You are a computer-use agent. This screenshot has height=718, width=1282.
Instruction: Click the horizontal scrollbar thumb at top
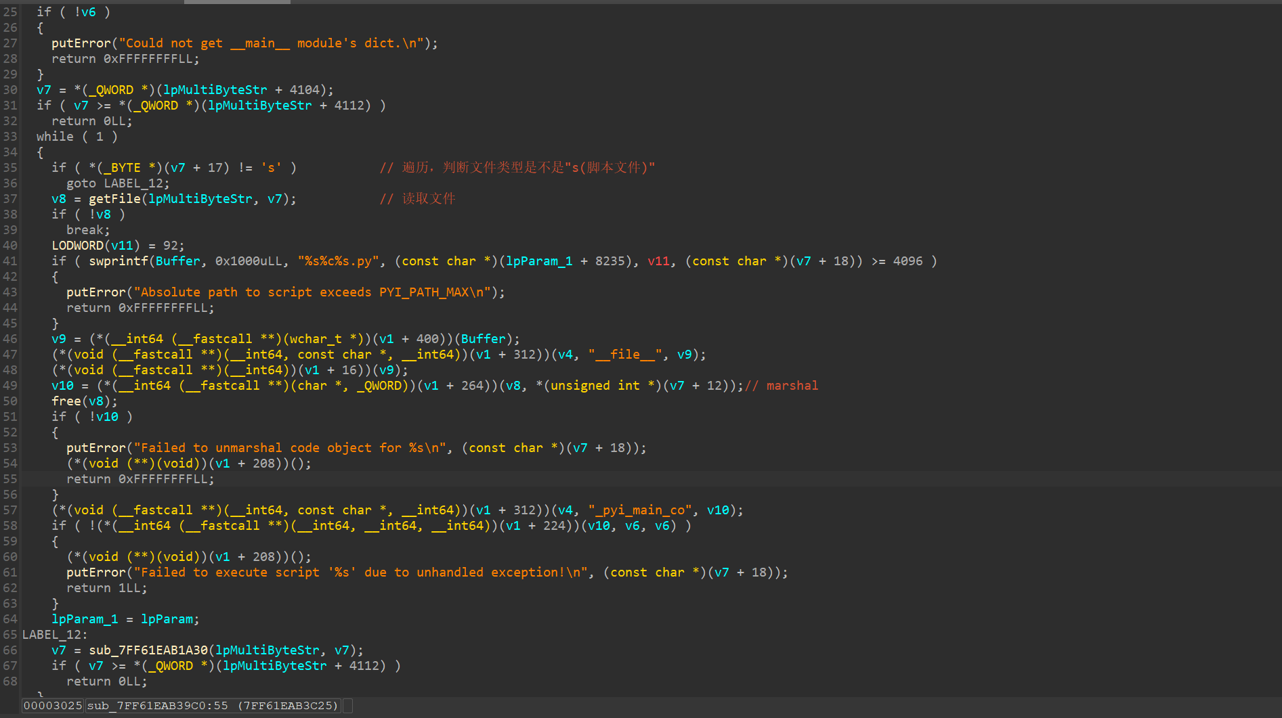click(237, 2)
